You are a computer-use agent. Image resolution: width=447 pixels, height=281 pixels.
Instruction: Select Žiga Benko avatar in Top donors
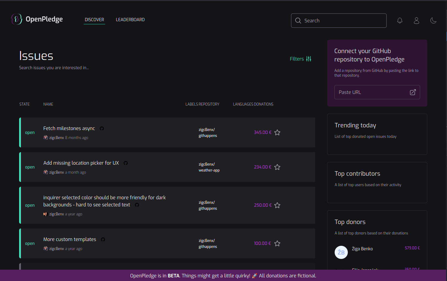[341, 252]
